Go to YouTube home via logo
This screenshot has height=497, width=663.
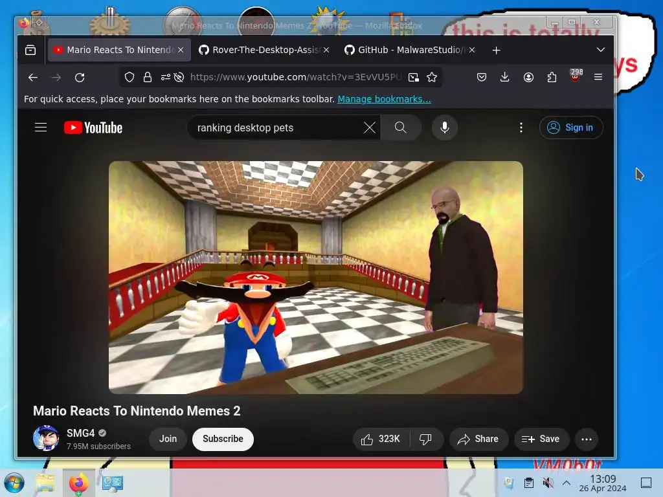click(93, 127)
